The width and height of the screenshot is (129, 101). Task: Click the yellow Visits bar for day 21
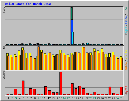click(x=82, y=58)
